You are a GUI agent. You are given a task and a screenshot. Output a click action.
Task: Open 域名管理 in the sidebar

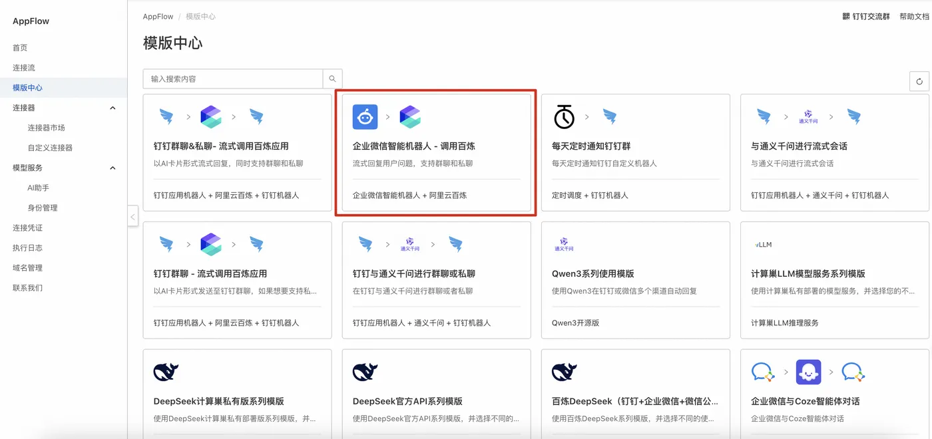[x=28, y=267]
